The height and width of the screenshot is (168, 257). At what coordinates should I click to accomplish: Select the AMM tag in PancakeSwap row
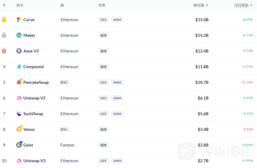pyautogui.click(x=117, y=82)
